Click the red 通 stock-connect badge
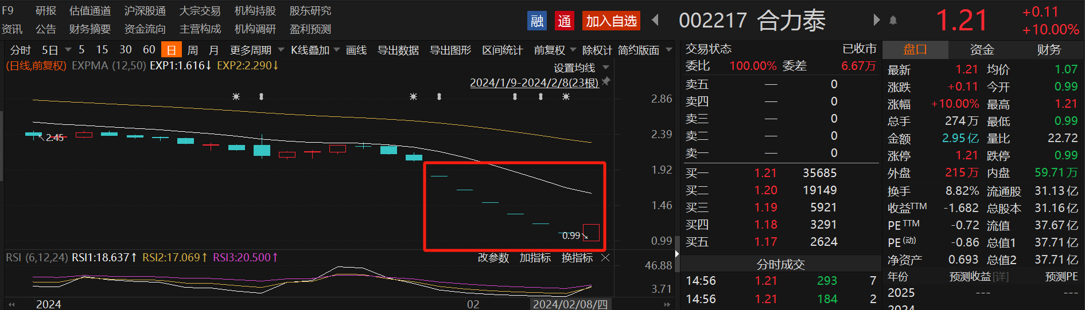The image size is (1085, 310). [565, 21]
